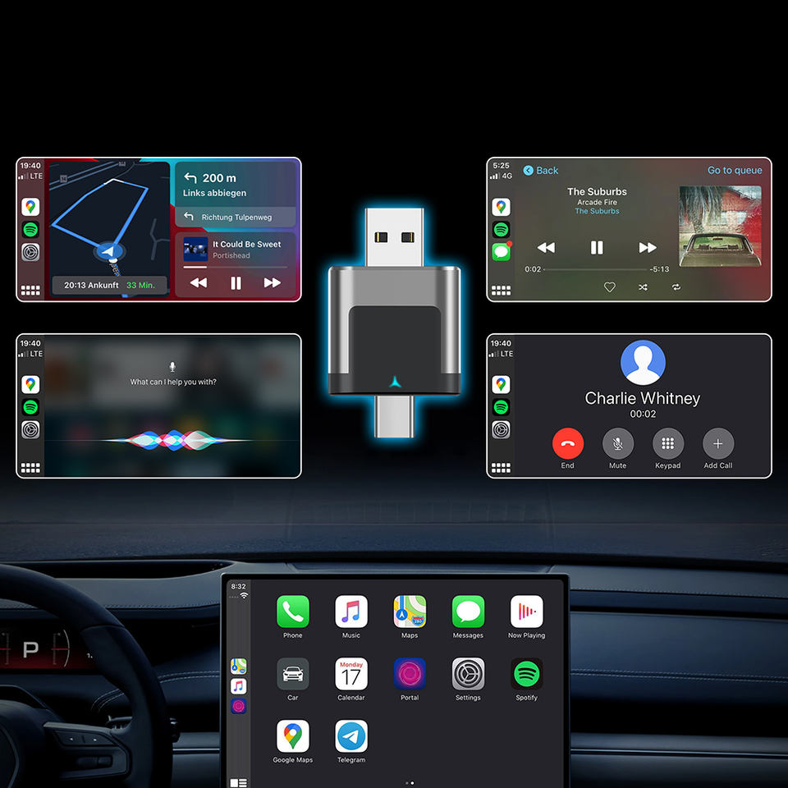Open the Messages app on the dashboard screen
Viewport: 788px width, 788px height.
point(468,611)
